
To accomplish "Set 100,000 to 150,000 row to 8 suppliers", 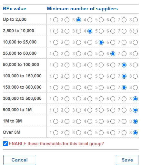I will tap(135, 76).
